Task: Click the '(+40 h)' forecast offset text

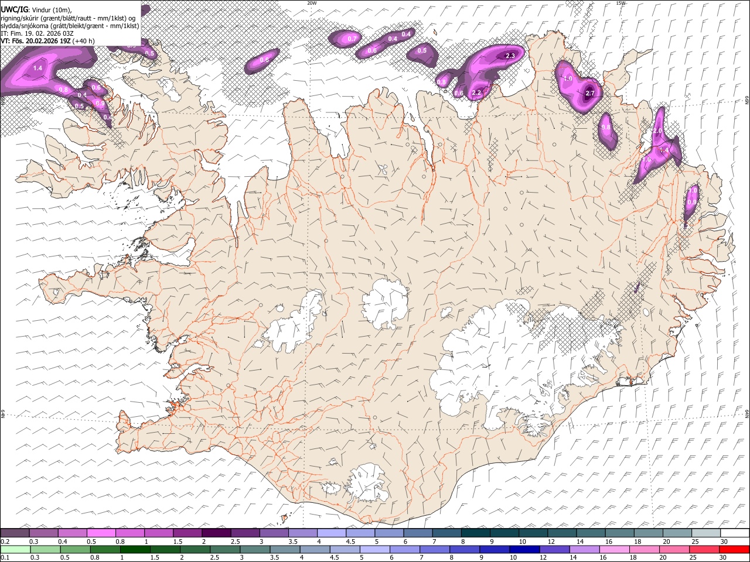Action: click(84, 41)
